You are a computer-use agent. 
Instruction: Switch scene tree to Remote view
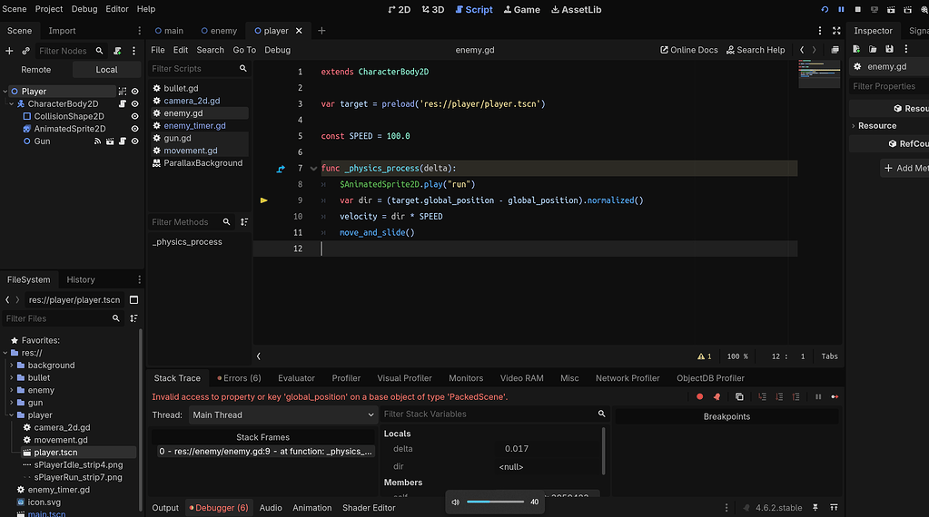pyautogui.click(x=36, y=70)
